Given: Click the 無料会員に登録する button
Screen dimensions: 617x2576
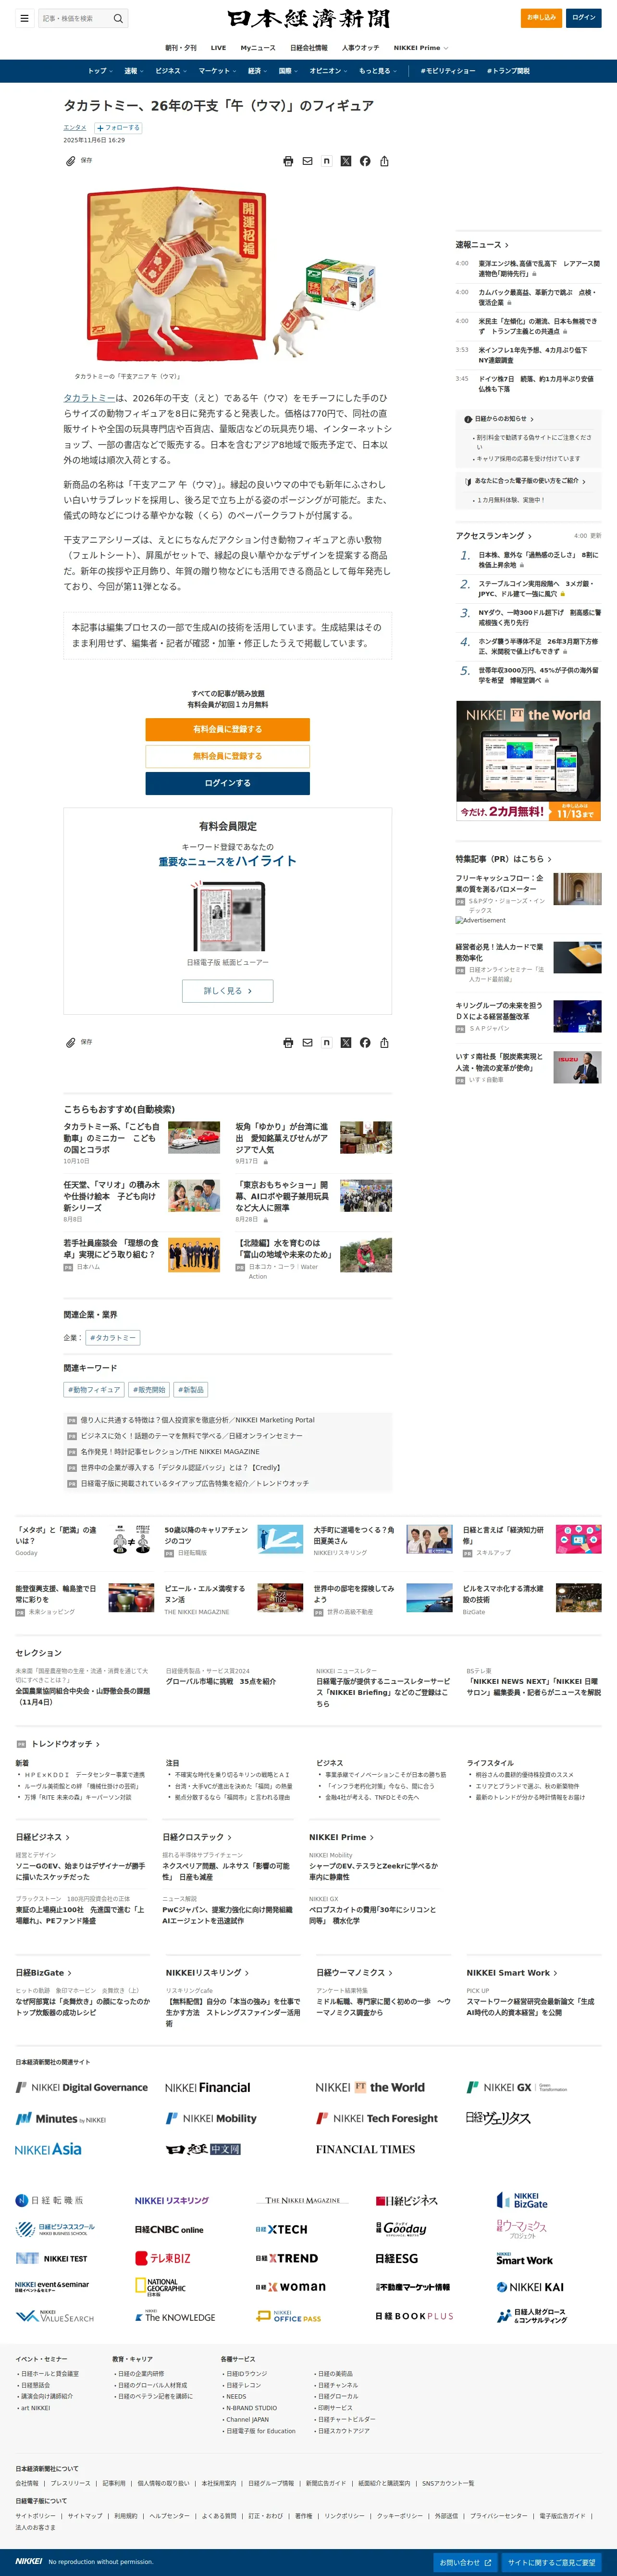Looking at the screenshot, I should tap(227, 756).
